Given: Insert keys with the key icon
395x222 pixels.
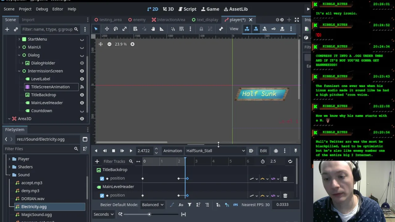Looking at the screenshot, I should coord(273,29).
